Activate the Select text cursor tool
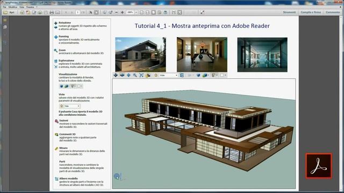This screenshot has width=344, height=193. pos(90,12)
